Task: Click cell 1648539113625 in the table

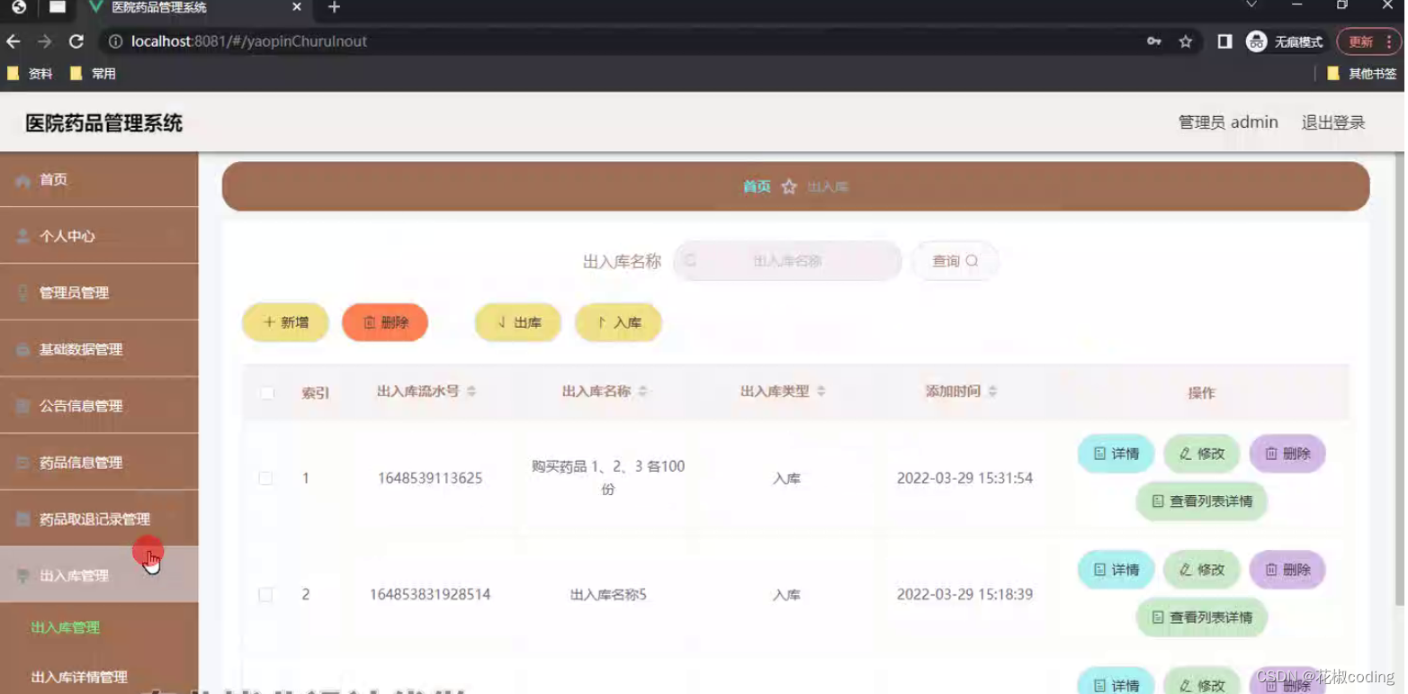Action: 430,478
